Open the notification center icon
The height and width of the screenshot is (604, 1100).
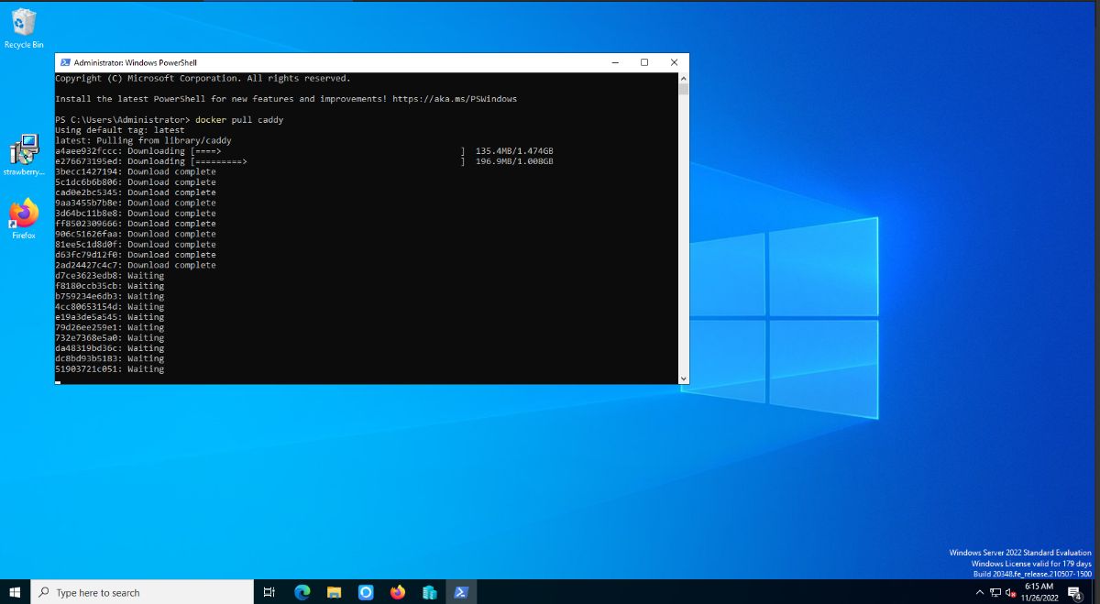coord(1075,592)
